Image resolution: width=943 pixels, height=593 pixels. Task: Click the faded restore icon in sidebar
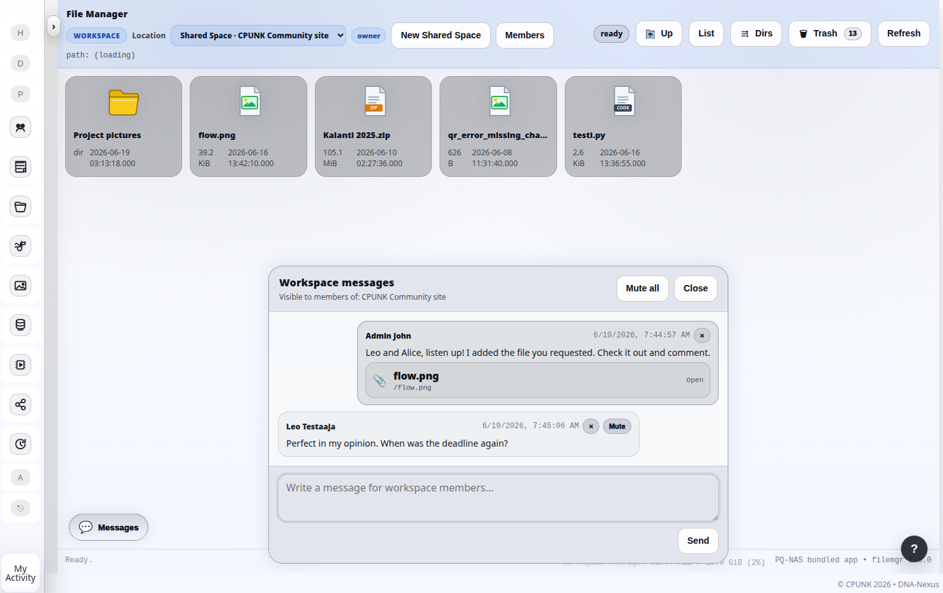(x=20, y=508)
